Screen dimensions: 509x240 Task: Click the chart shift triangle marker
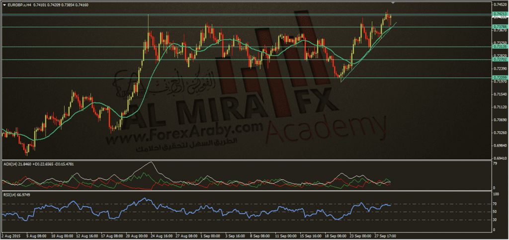394,3
